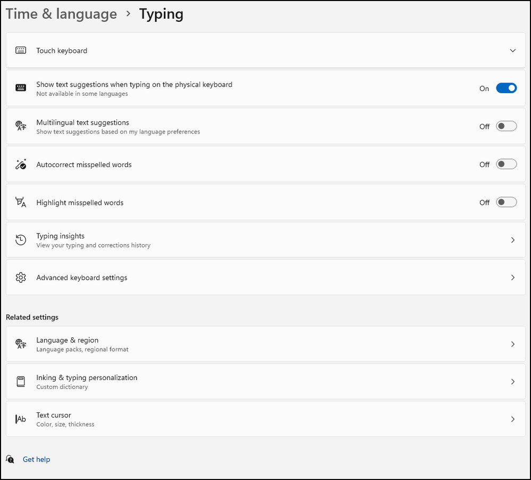Click the Highlight misspelled words icon
Viewport: 531px width, 480px height.
21,202
